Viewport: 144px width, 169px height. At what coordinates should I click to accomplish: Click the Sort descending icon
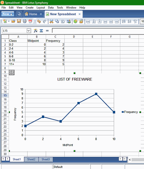tap(129, 21)
